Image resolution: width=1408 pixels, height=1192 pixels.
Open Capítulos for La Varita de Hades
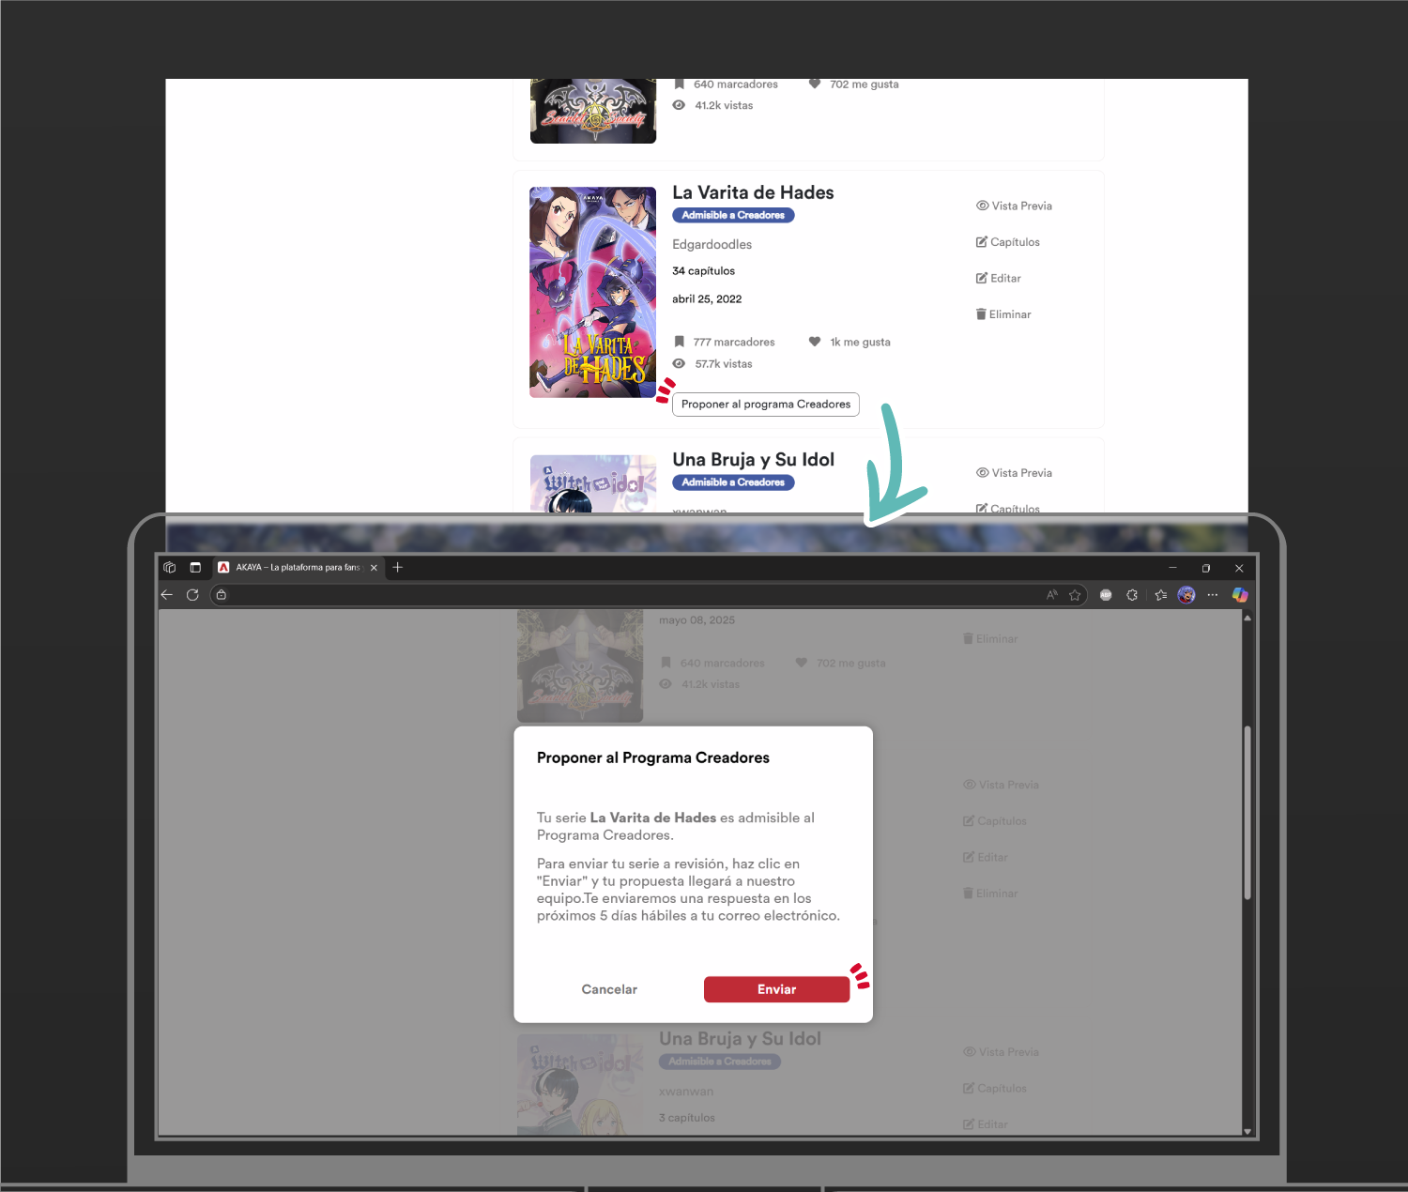click(x=1008, y=242)
